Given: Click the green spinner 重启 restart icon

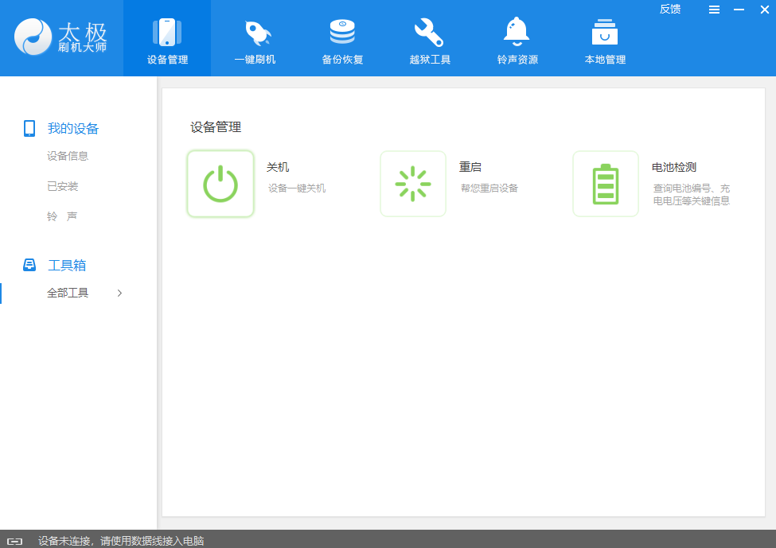Looking at the screenshot, I should (x=413, y=184).
